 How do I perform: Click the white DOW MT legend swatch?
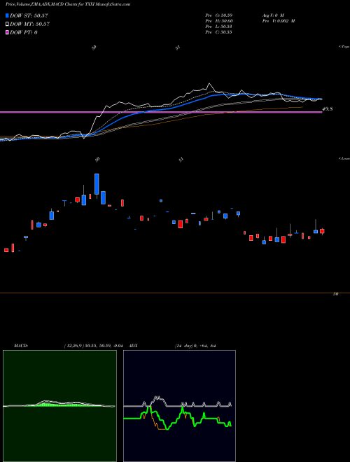[x=8, y=24]
